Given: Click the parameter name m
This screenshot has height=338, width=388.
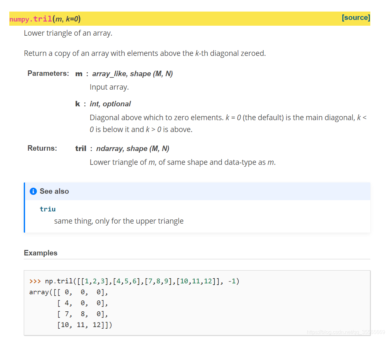Looking at the screenshot, I should pyautogui.click(x=79, y=74).
